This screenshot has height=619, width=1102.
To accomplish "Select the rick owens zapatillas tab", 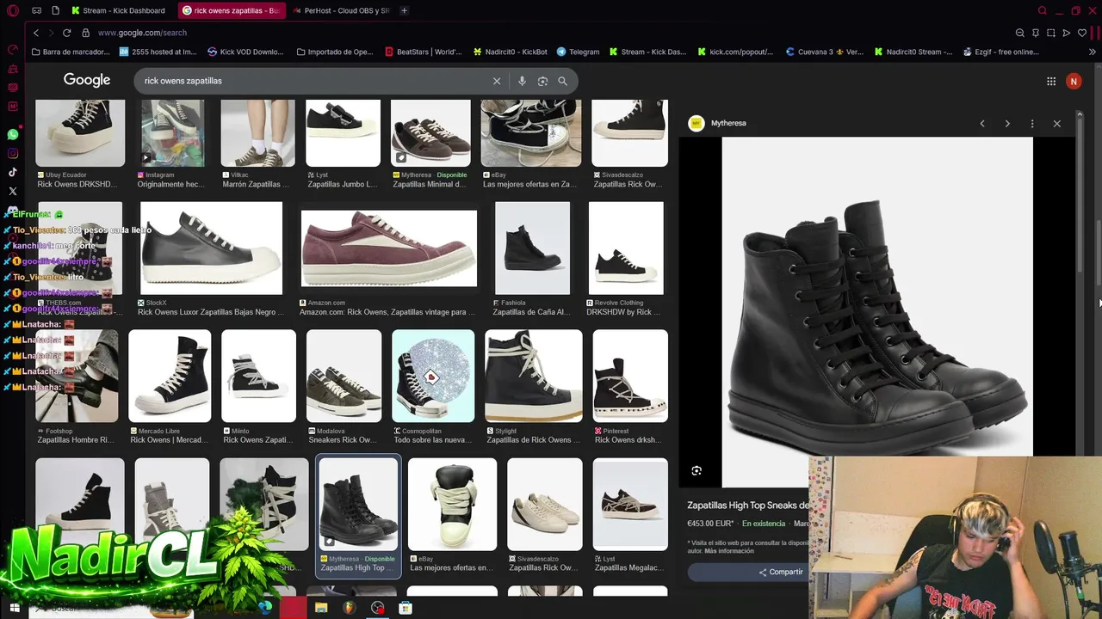I will coord(230,10).
